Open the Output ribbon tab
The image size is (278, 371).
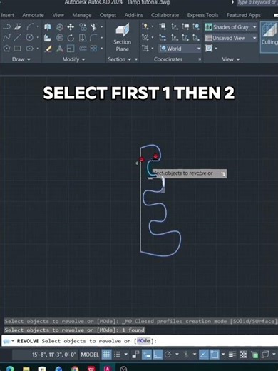pyautogui.click(x=108, y=15)
